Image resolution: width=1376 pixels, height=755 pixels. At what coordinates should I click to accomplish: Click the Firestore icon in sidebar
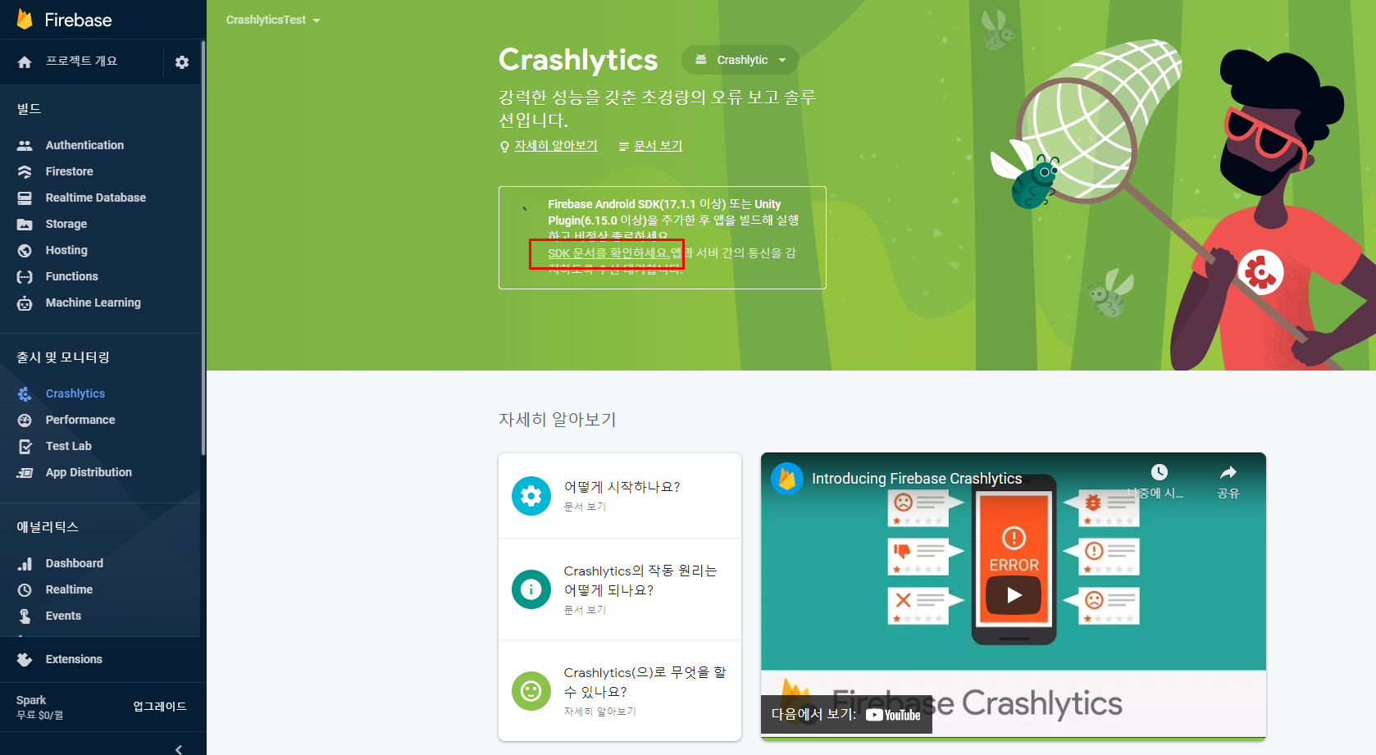[x=25, y=171]
